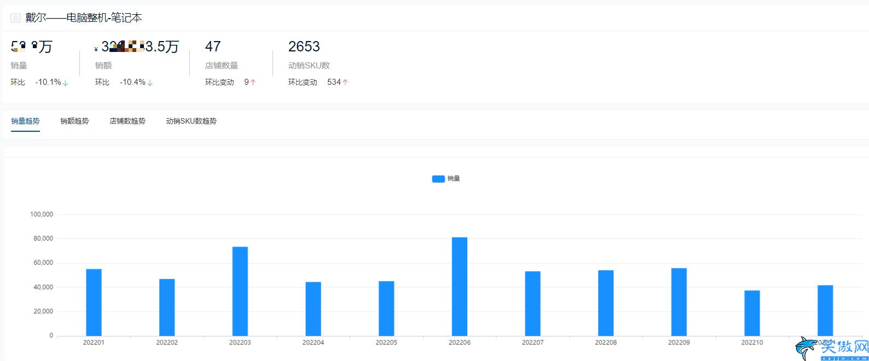Click the 销量 metric label
Screen dimensions: 869x361
tap(19, 66)
